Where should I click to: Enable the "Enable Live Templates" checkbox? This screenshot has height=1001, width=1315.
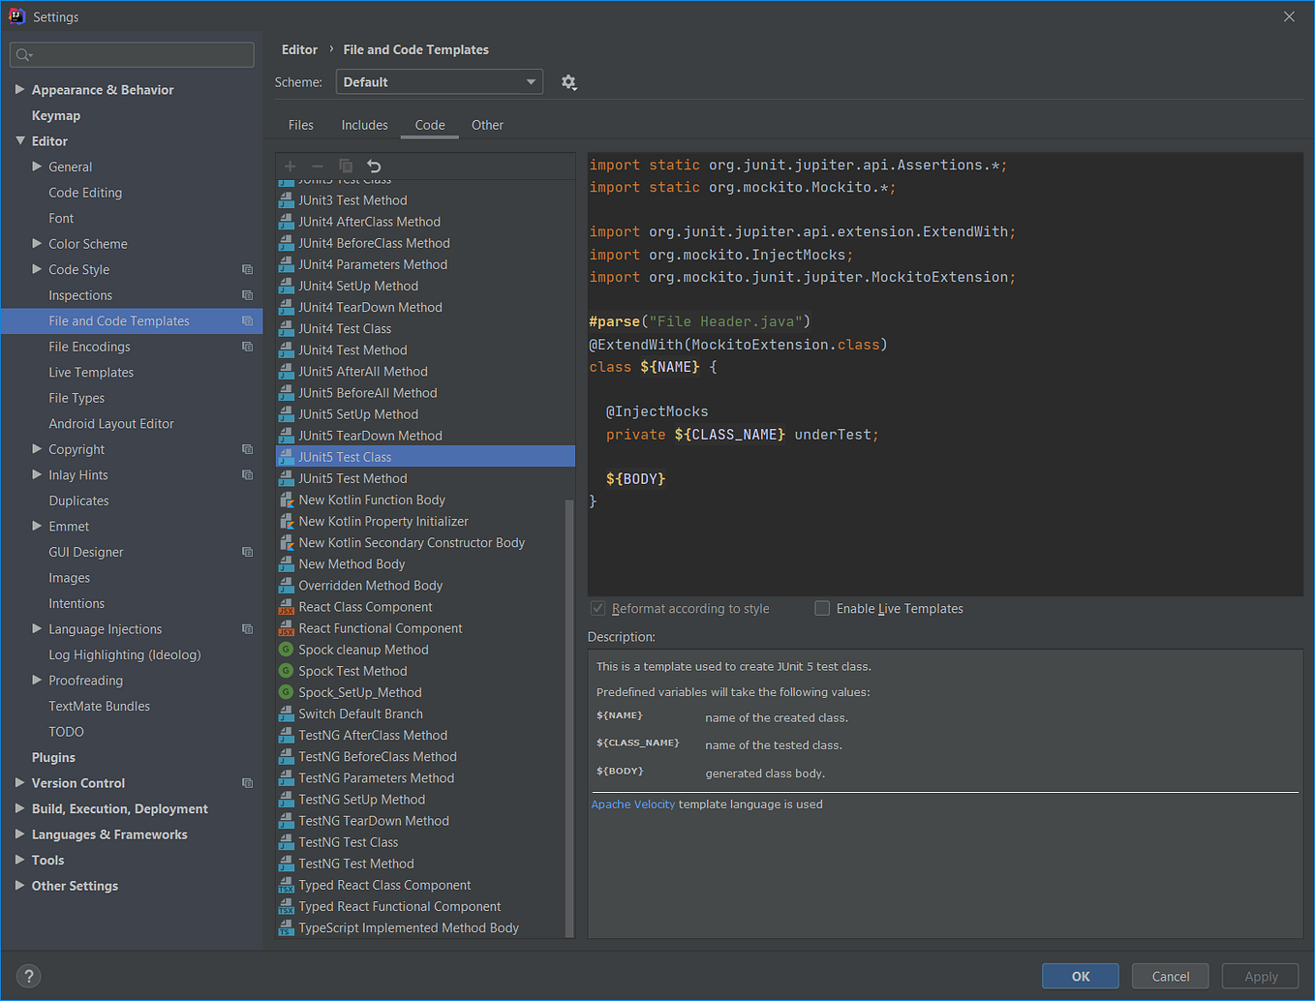pyautogui.click(x=822, y=608)
